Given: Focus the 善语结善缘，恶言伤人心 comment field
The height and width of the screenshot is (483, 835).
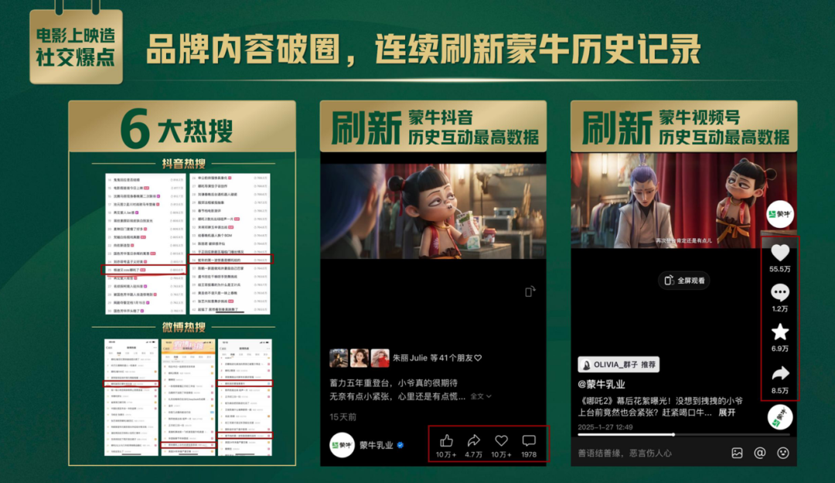Looking at the screenshot, I should point(625,453).
